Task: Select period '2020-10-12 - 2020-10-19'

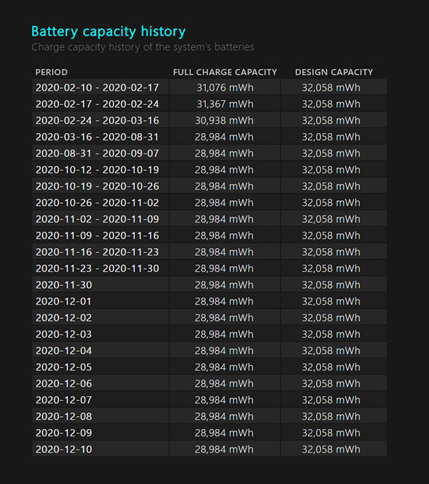Action: point(97,169)
